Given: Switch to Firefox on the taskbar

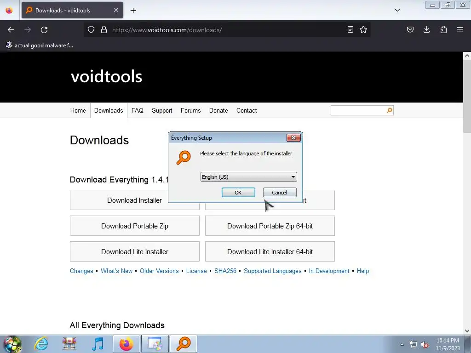Looking at the screenshot, I should coord(126,344).
